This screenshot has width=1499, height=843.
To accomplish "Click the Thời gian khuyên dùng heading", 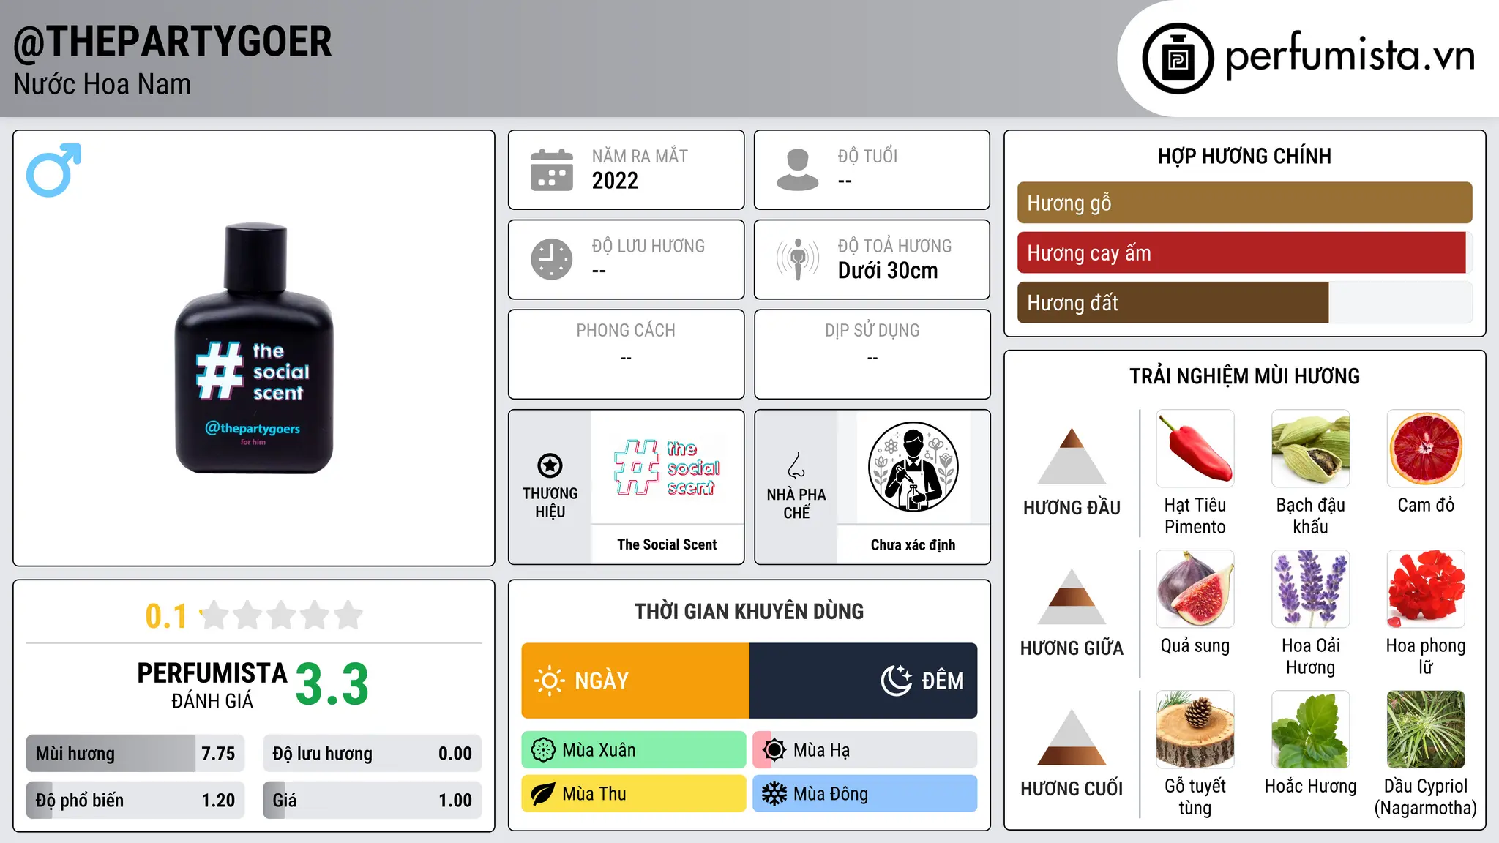I will tap(749, 611).
